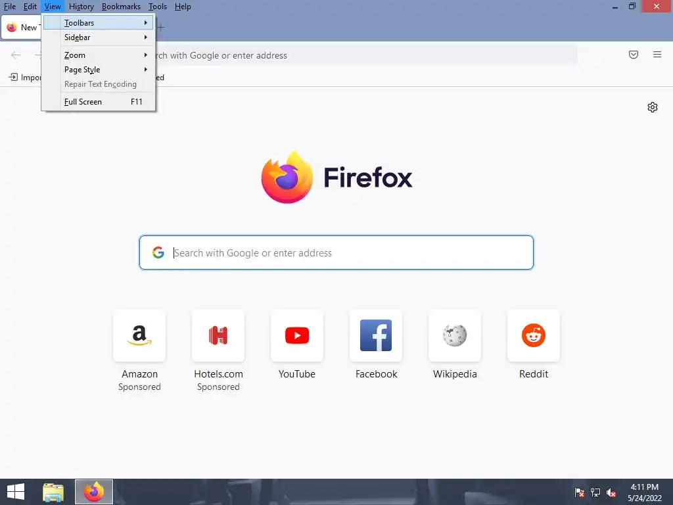Expand the Zoom submenu
Viewport: 673px width, 505px height.
pyautogui.click(x=99, y=55)
